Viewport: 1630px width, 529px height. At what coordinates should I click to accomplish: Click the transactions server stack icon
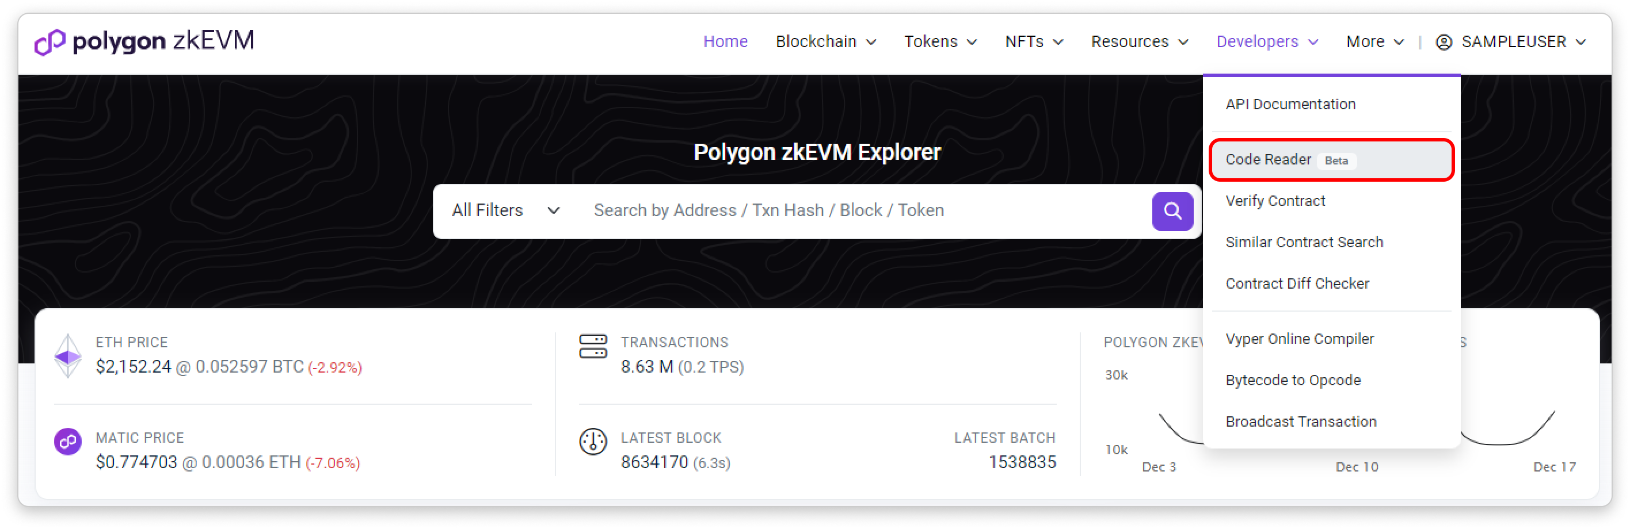click(x=592, y=346)
